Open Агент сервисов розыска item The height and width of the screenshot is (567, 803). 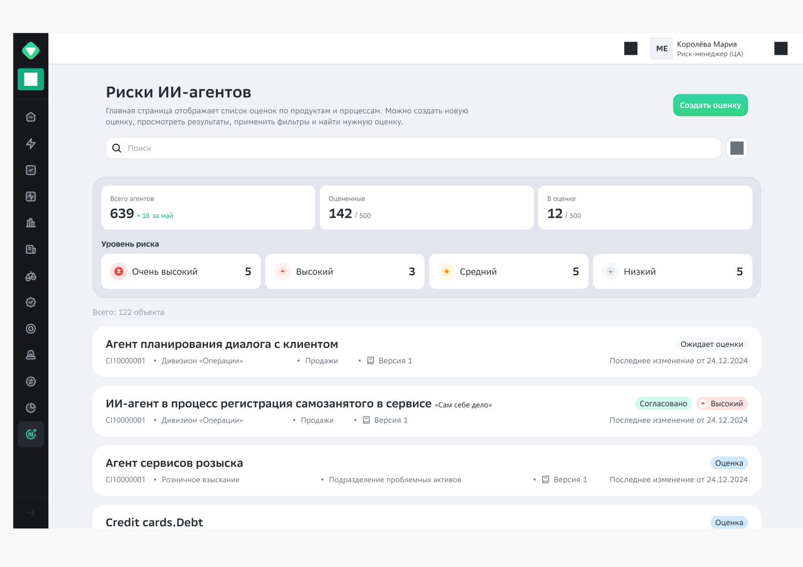[x=426, y=470]
